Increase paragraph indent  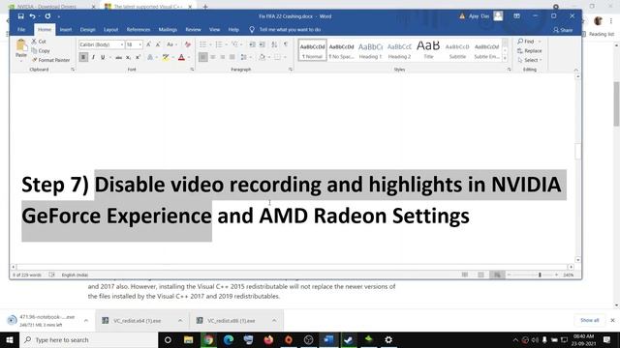pyautogui.click(x=262, y=44)
